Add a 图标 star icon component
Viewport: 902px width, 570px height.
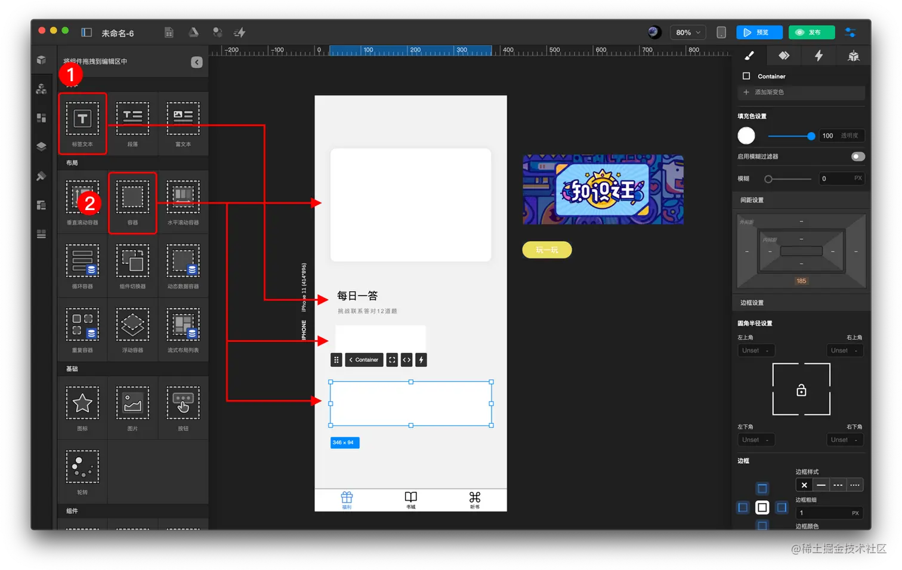pyautogui.click(x=82, y=408)
